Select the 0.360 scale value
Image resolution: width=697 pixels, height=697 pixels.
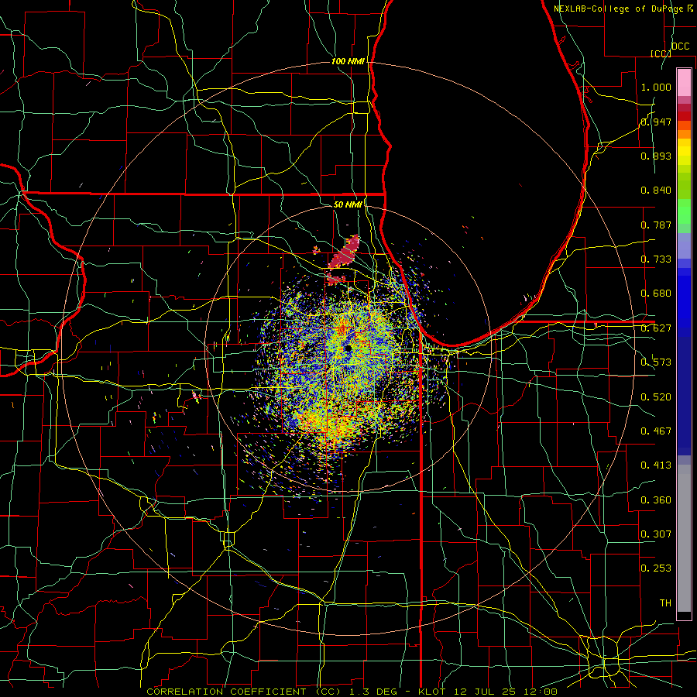[x=656, y=500]
